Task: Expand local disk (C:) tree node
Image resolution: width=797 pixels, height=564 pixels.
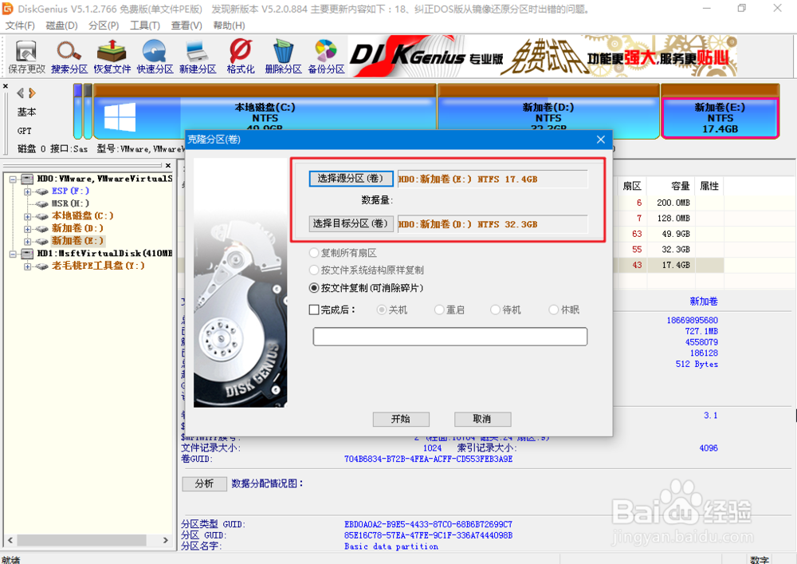Action: click(x=27, y=217)
